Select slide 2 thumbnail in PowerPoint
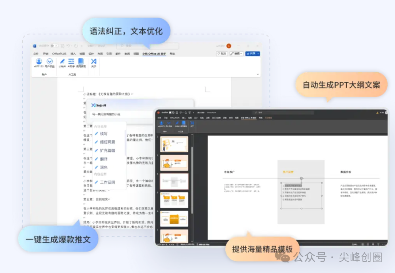This screenshot has width=395, height=273. (174, 144)
